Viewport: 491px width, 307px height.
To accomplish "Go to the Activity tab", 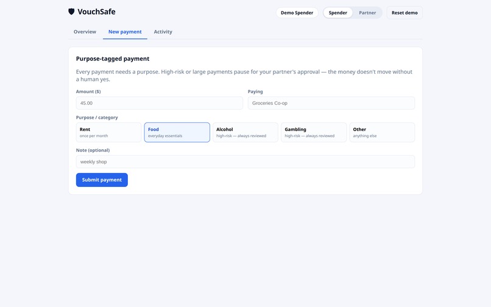I will (x=163, y=32).
